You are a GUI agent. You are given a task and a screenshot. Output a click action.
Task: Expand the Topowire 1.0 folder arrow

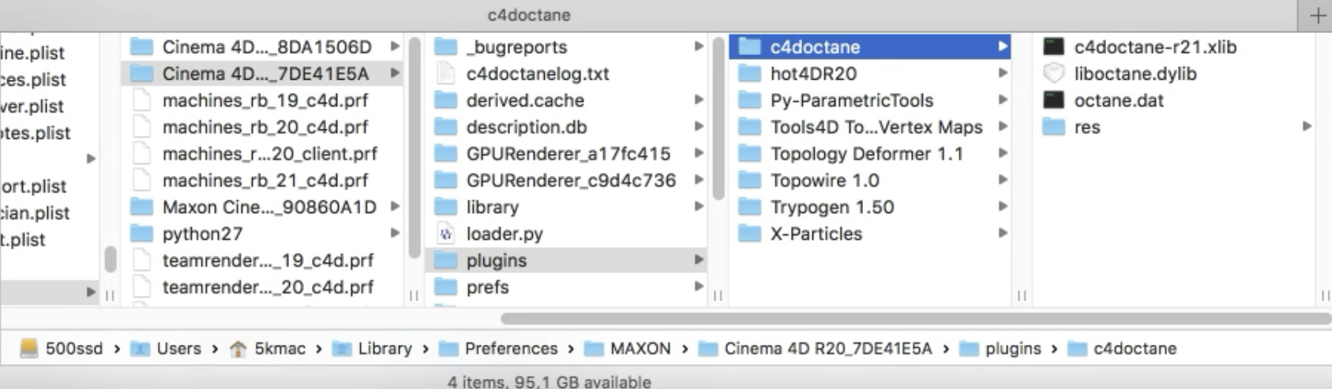pos(1003,181)
